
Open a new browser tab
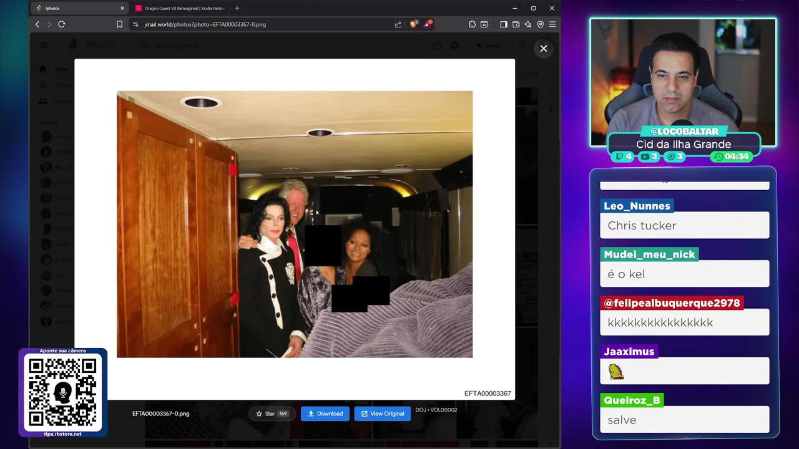(x=237, y=8)
